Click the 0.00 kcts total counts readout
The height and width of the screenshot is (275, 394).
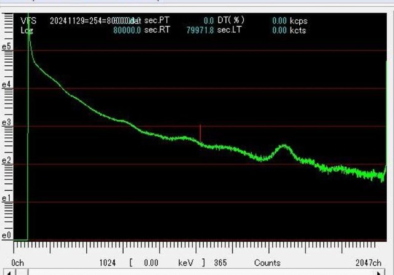tap(289, 30)
